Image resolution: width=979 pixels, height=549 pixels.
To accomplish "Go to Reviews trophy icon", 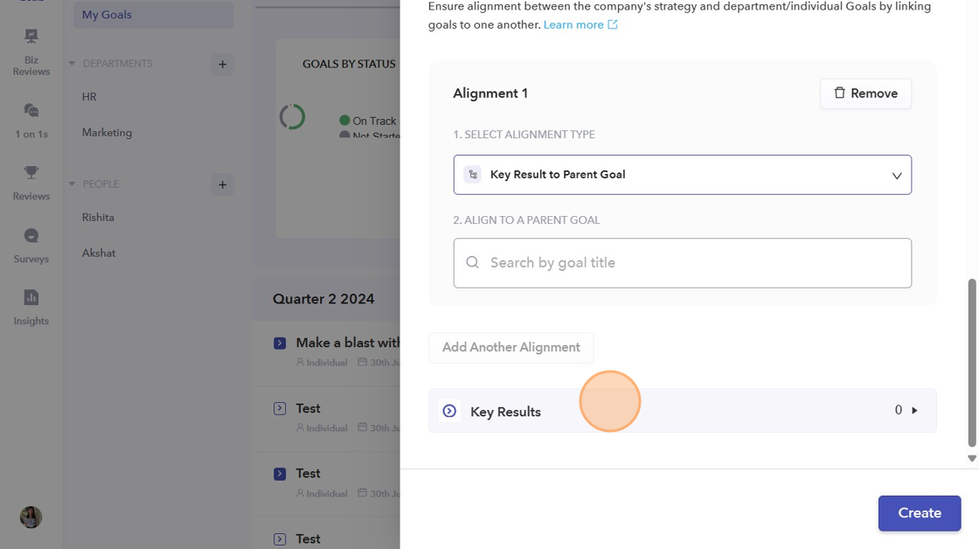I will tap(31, 182).
